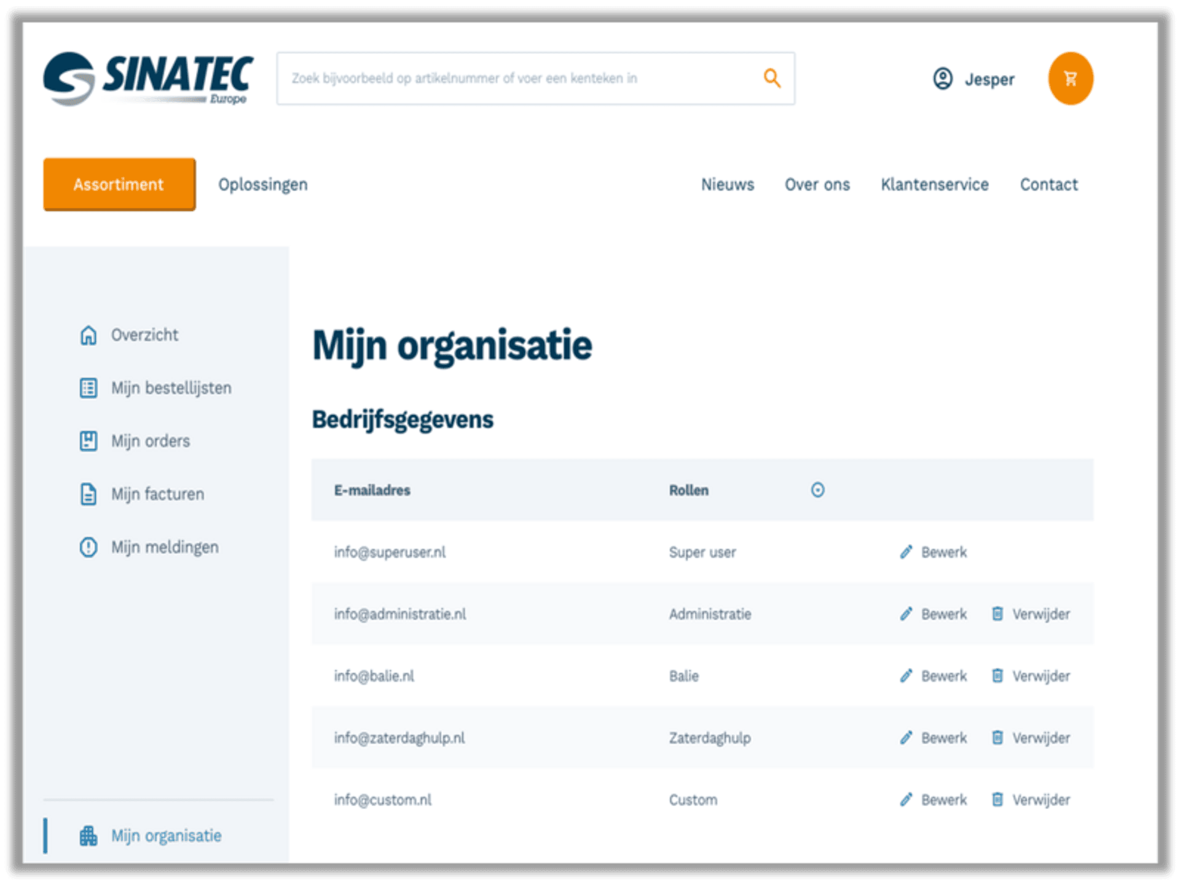Open Mijn facturen in the sidebar
This screenshot has height=885, width=1180.
(x=157, y=494)
